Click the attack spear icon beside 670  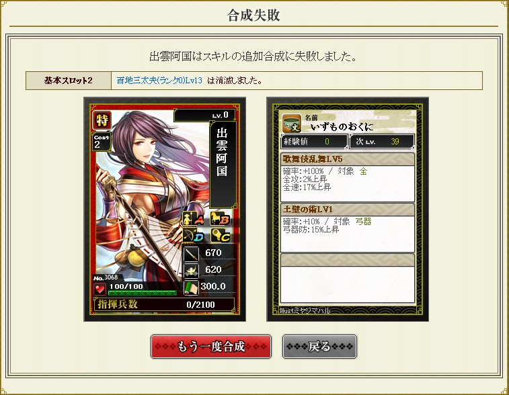pos(191,253)
